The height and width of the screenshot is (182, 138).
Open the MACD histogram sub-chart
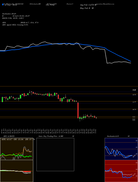point(17,171)
